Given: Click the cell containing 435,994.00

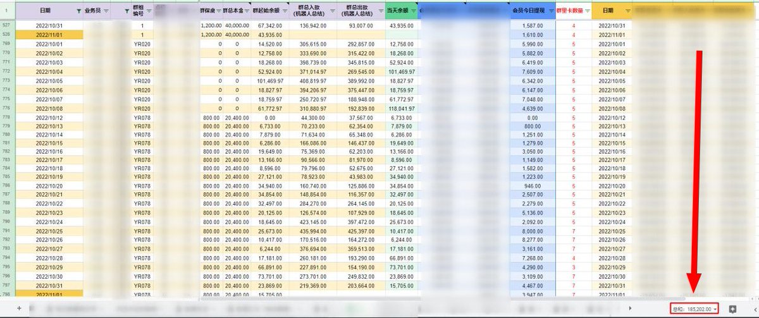Looking at the screenshot, I should (312, 231).
